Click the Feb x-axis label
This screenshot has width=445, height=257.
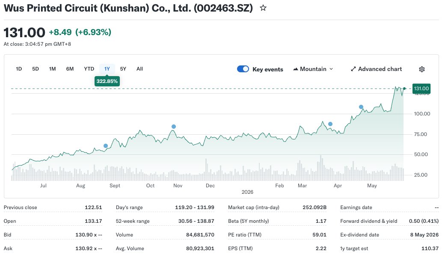click(x=279, y=186)
